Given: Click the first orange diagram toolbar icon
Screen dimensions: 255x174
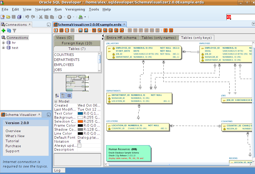Looking at the screenshot, I should point(56,30).
